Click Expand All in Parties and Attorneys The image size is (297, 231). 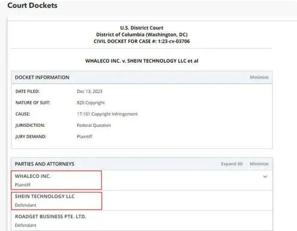pyautogui.click(x=232, y=164)
